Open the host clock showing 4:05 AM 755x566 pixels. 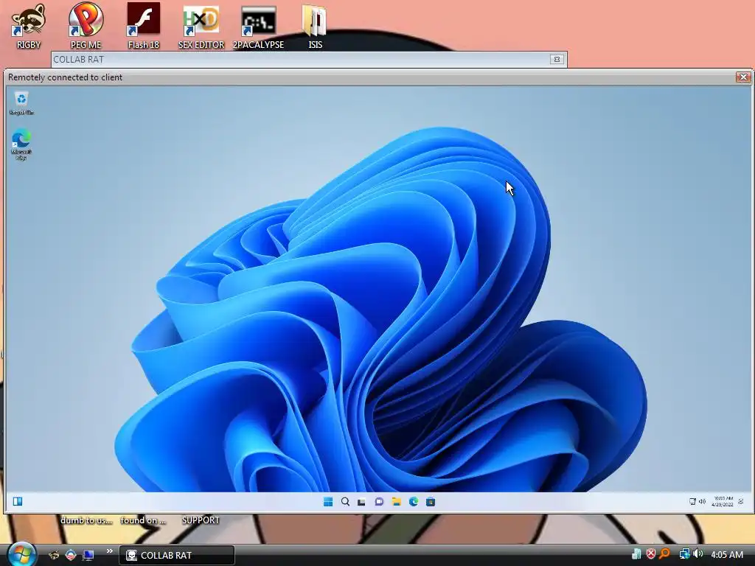click(727, 554)
